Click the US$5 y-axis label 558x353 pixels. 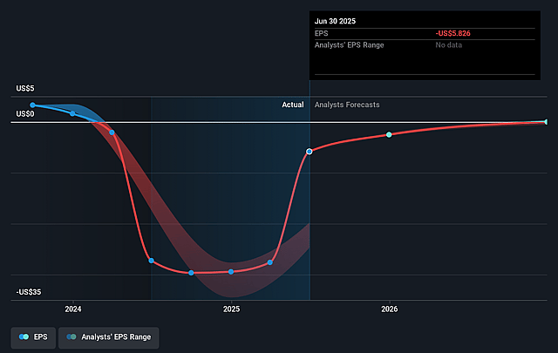click(25, 88)
